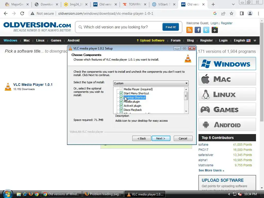Uncheck Start Menu Shortcut component

pyautogui.click(x=121, y=93)
